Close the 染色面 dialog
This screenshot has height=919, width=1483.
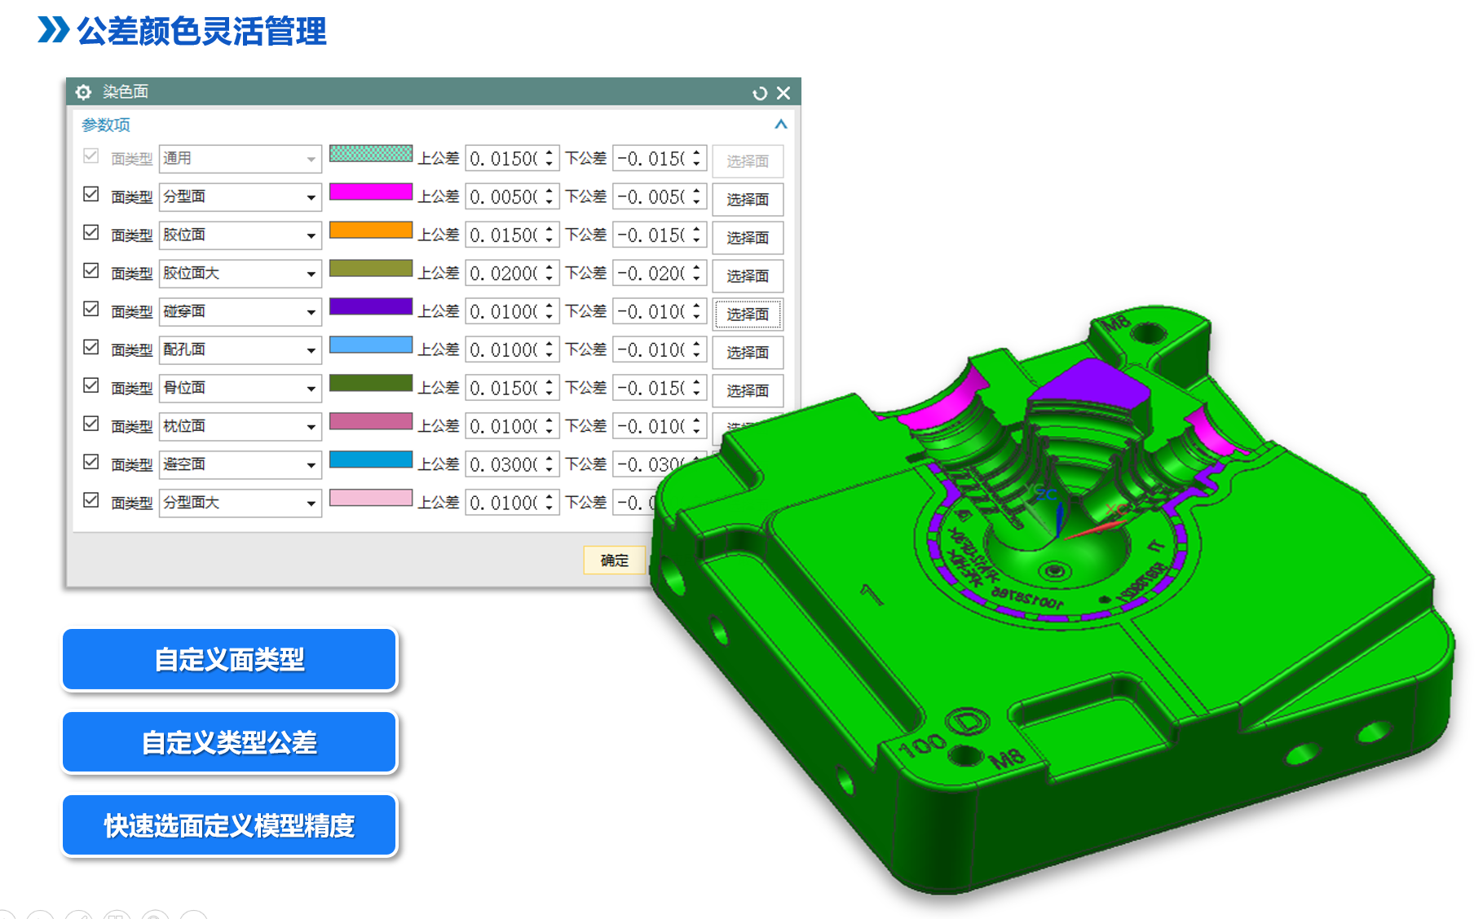783,93
